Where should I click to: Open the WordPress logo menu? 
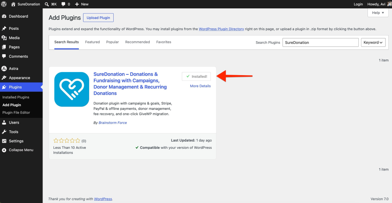pyautogui.click(x=4, y=4)
